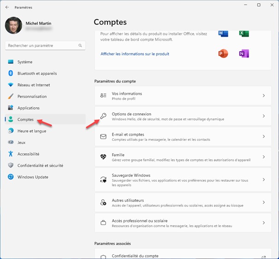Select Confidentialité et sécurité in sidebar
The image size is (279, 259).
coord(40,166)
